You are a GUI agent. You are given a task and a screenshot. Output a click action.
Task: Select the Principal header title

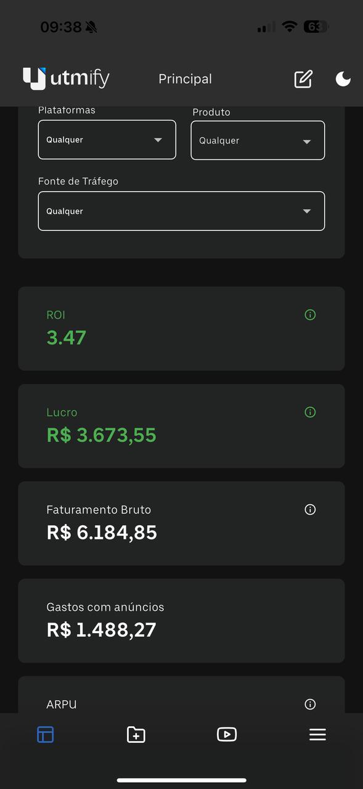pyautogui.click(x=185, y=78)
